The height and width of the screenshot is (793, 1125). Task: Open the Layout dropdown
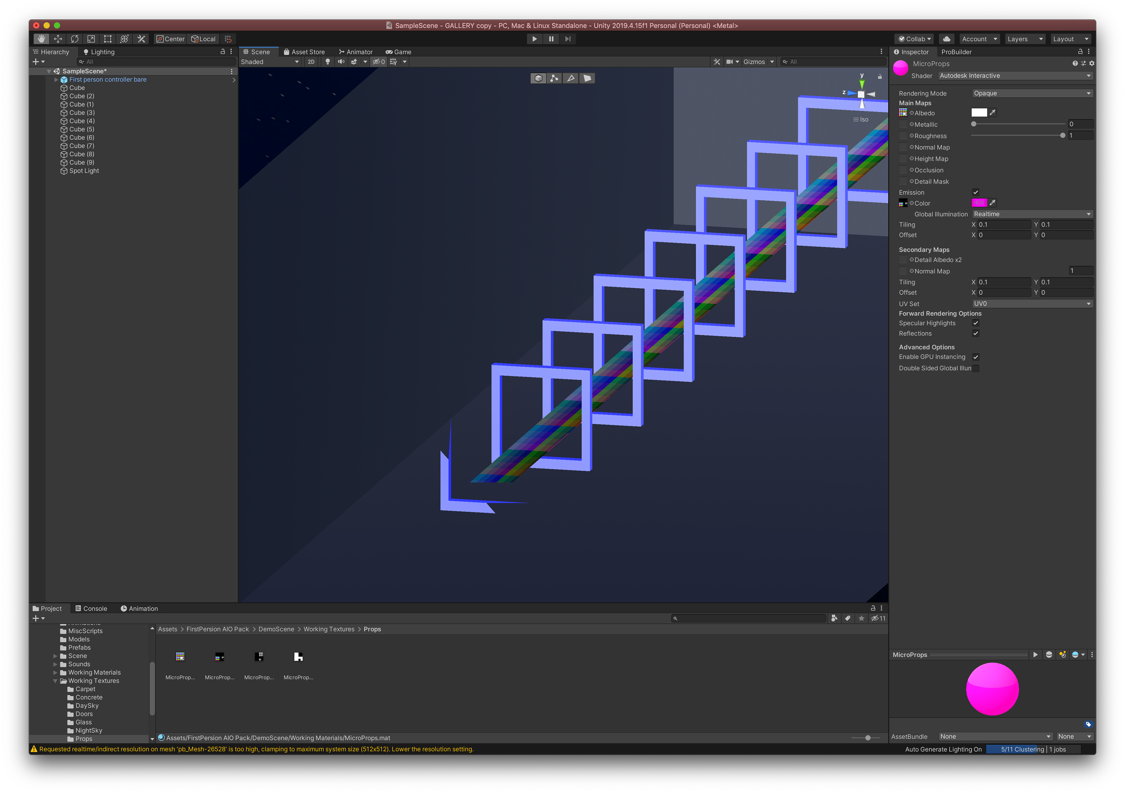click(x=1071, y=39)
